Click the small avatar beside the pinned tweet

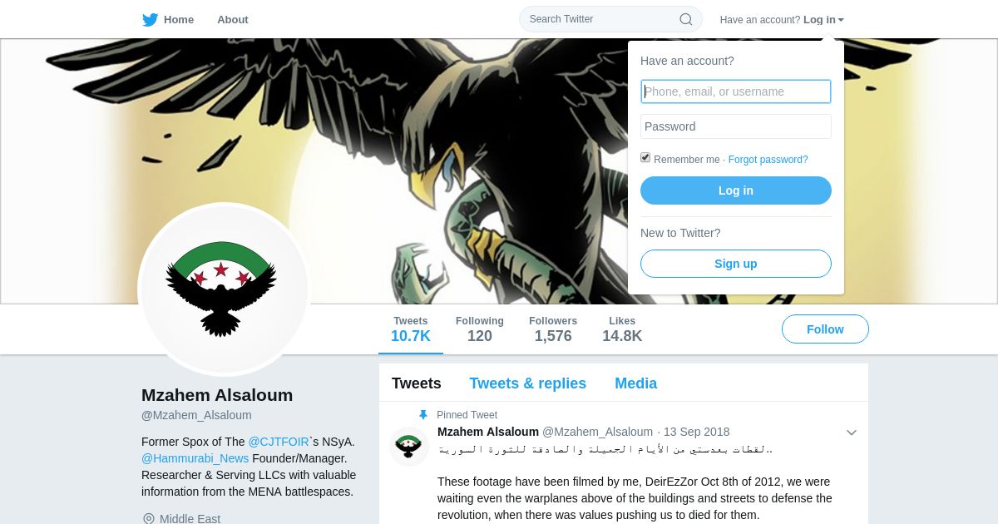408,446
